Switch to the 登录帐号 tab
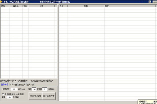Viewport: 157px width, 104px height. click(x=5, y=85)
